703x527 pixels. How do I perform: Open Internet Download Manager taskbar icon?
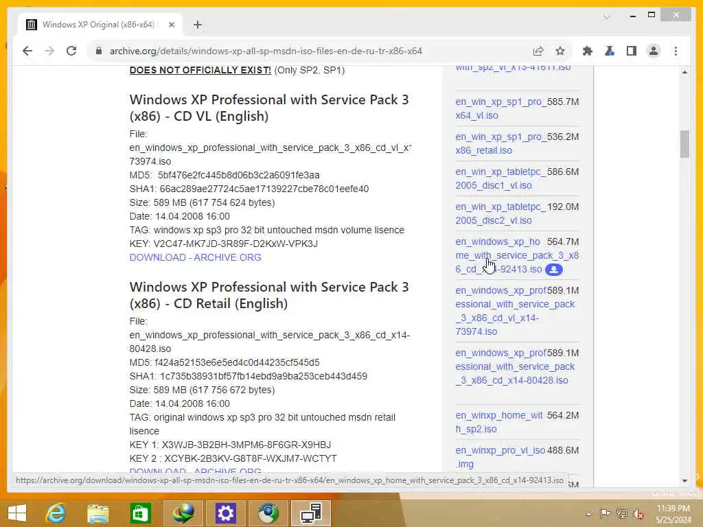[x=183, y=513]
